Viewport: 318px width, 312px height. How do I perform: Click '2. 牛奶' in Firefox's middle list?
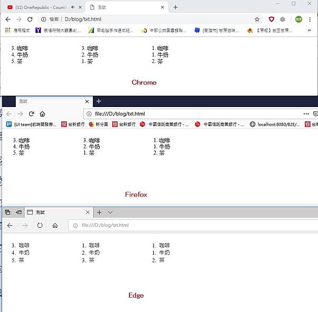coord(92,147)
